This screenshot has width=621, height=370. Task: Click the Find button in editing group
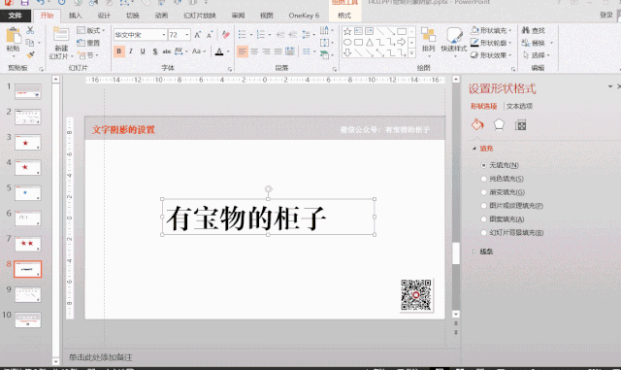click(534, 30)
